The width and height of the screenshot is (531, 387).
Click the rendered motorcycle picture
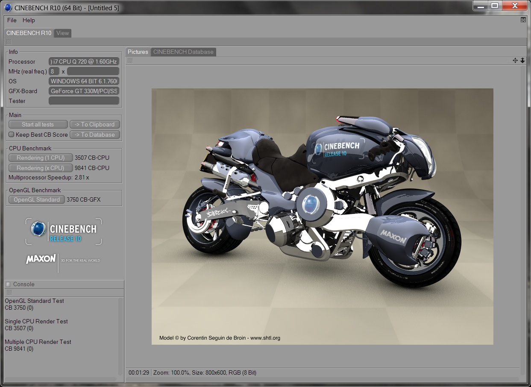(x=323, y=217)
